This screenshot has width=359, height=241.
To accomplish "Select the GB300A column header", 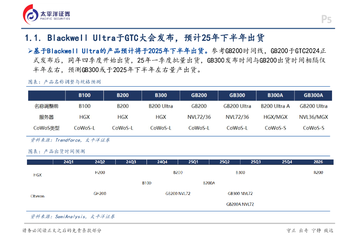I will 313,96.
